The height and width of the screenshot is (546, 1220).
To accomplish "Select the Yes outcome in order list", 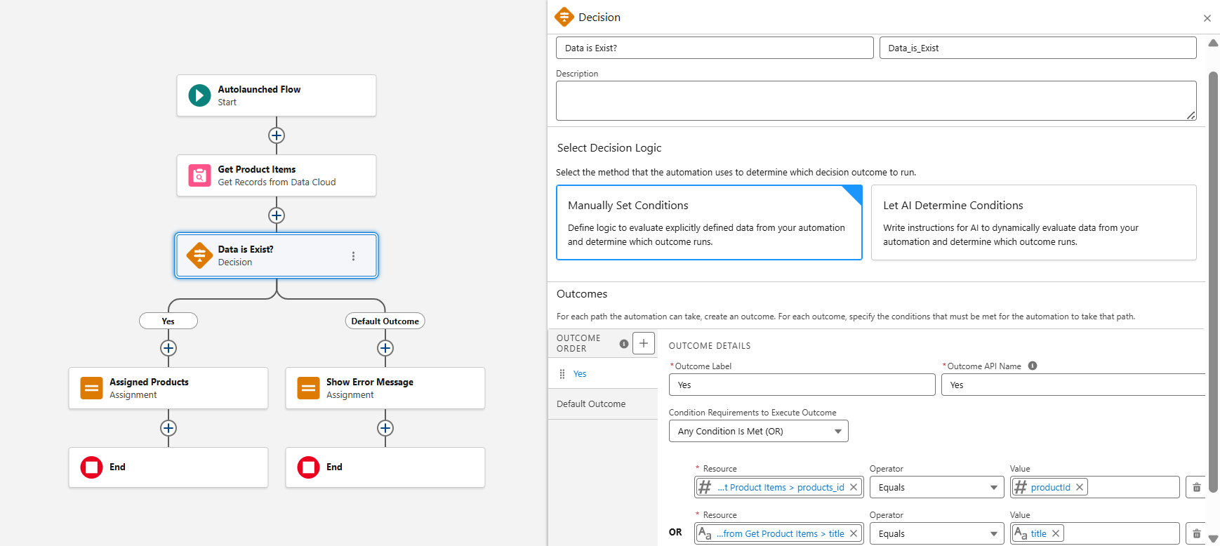I will [580, 374].
